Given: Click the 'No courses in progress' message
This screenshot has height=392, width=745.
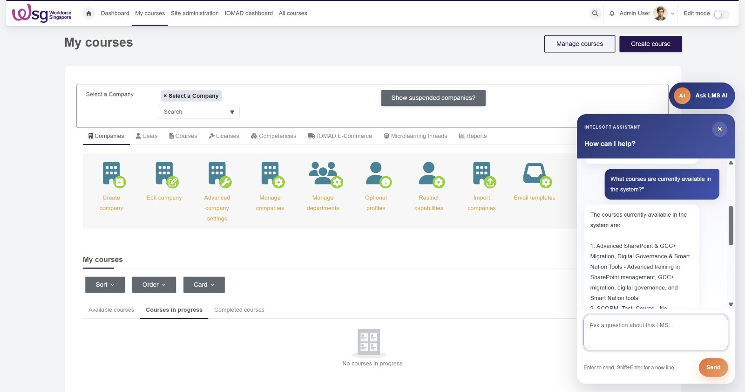Looking at the screenshot, I should (x=372, y=364).
